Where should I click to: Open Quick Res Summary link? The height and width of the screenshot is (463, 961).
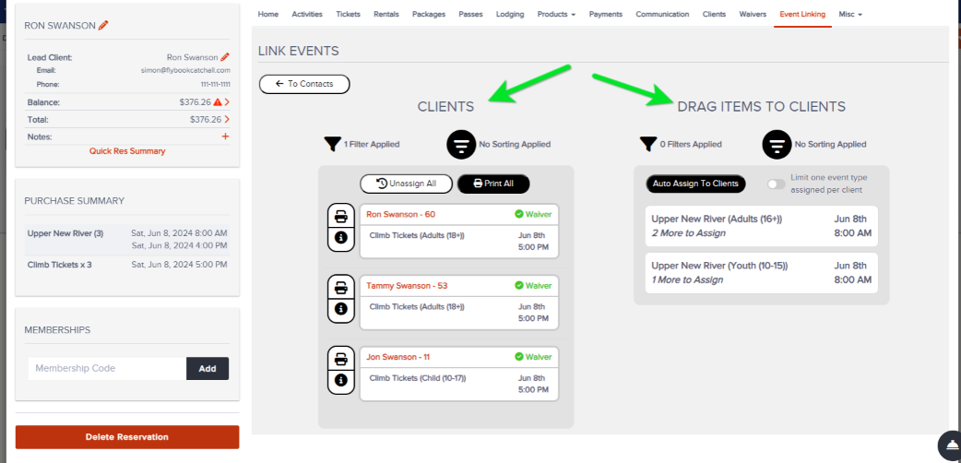coord(127,151)
